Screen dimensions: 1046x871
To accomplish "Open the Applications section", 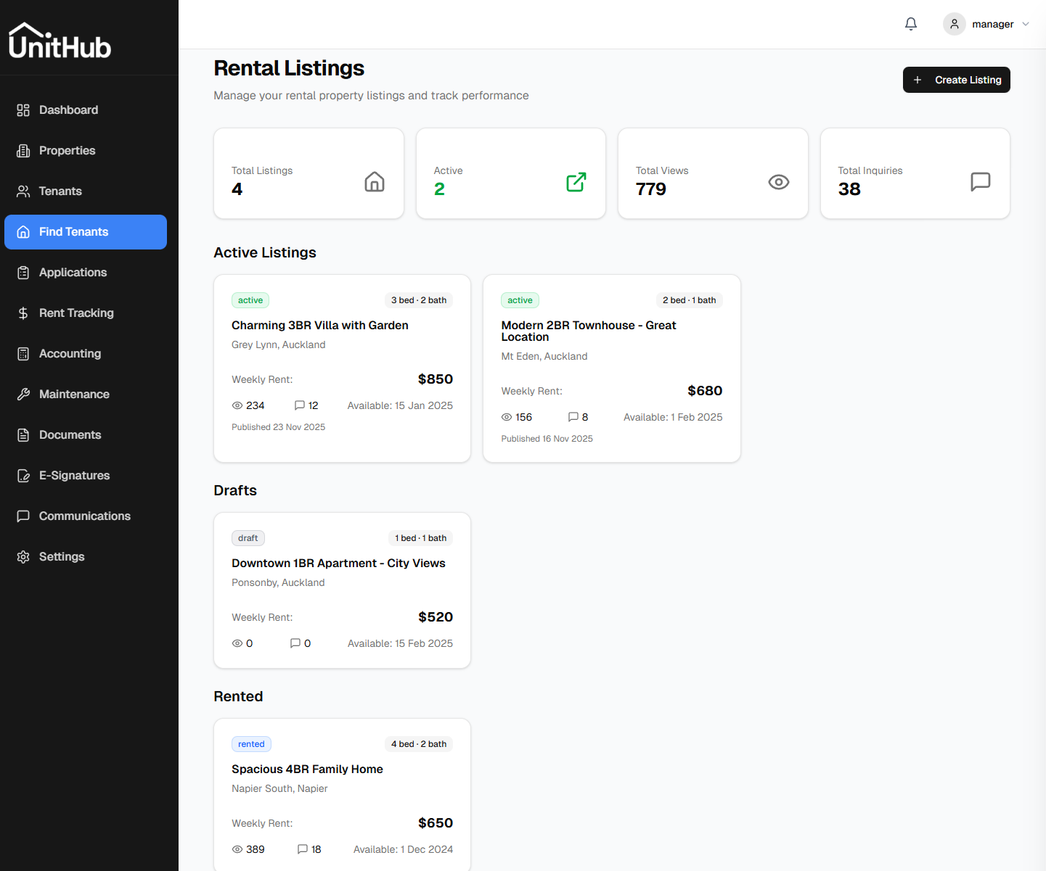I will coord(73,272).
